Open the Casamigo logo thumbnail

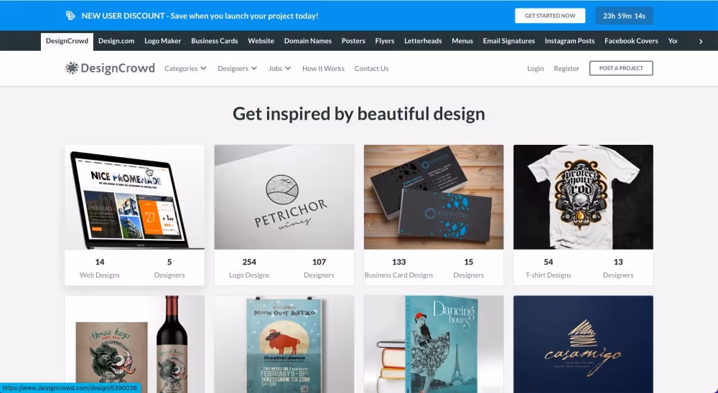pos(583,344)
